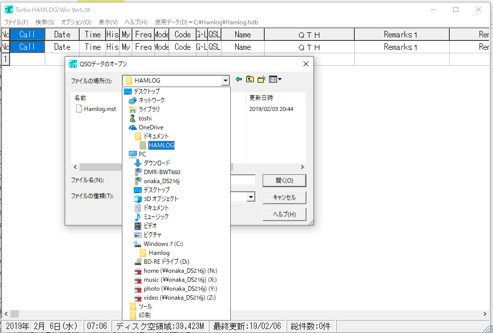493x333 pixels.
Task: Click file list scroll right arrow
Action: [302, 167]
